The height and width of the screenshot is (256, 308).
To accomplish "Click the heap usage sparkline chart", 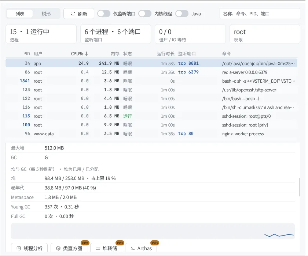I will tap(153, 231).
